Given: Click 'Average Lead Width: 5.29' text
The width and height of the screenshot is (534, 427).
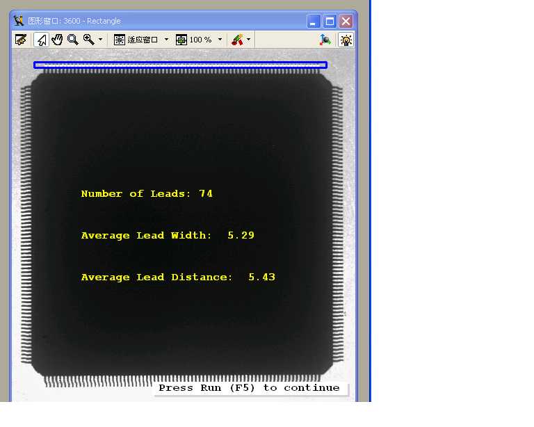Looking at the screenshot, I should pos(168,235).
